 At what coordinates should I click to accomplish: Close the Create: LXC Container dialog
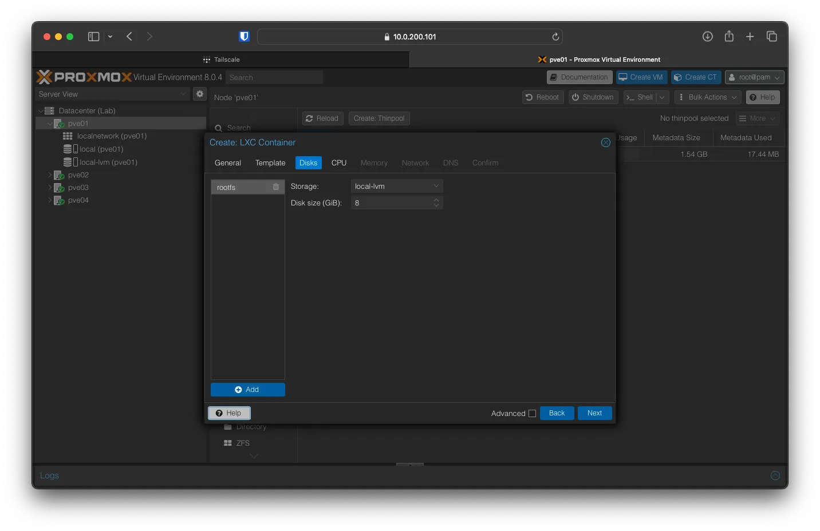click(606, 142)
